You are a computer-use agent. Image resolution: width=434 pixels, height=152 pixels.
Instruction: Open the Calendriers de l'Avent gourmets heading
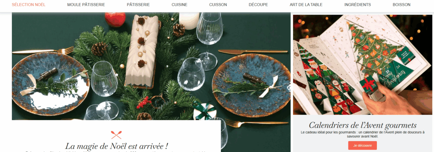coord(362,125)
